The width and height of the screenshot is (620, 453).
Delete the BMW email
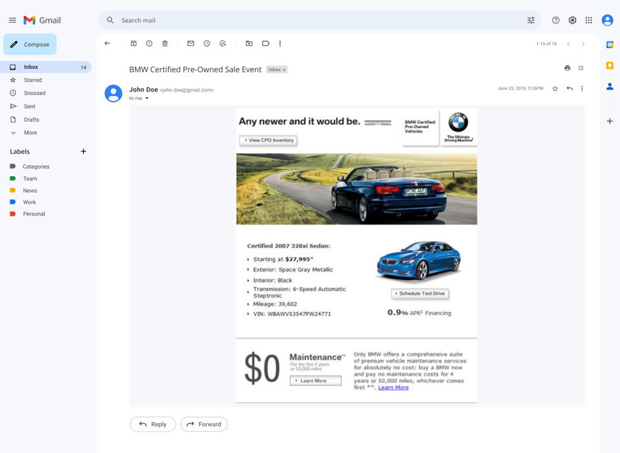(x=165, y=43)
